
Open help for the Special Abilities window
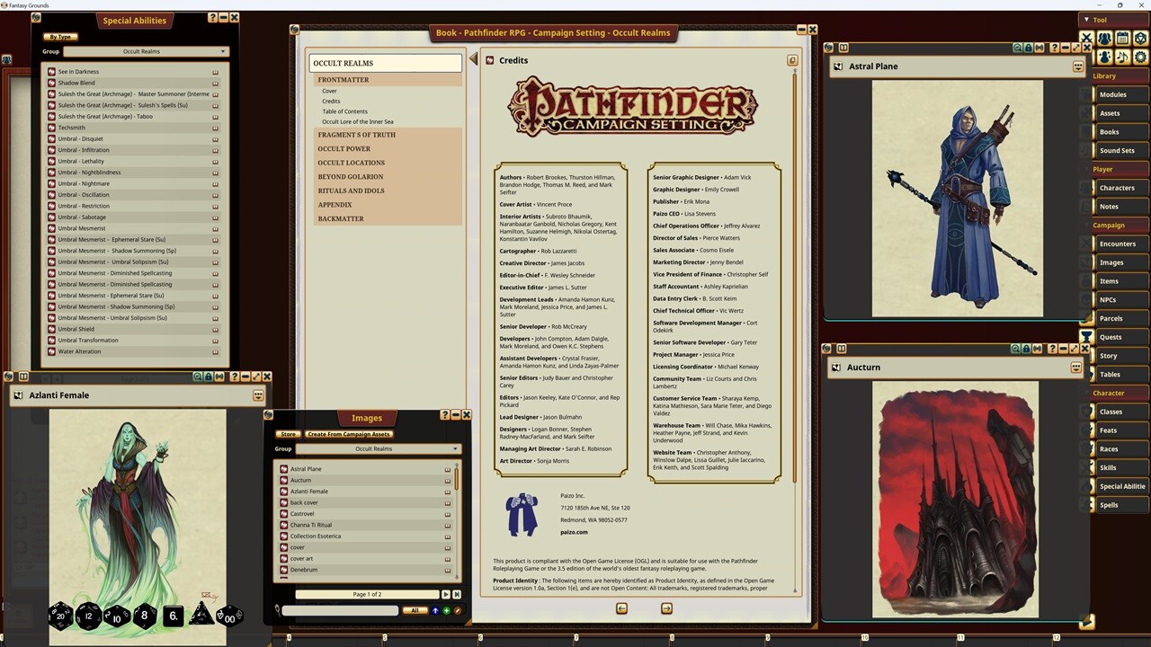click(212, 18)
